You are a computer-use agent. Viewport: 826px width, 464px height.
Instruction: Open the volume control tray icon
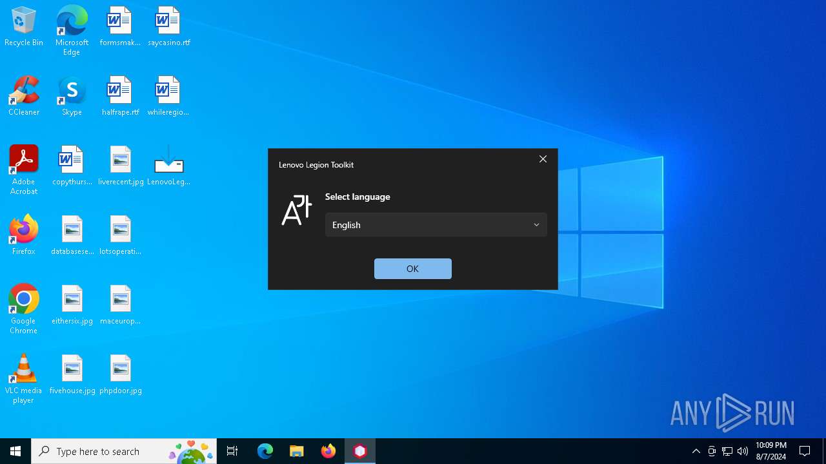point(743,451)
